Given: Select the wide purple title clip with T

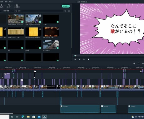Looking at the screenshot, I should tap(7, 76).
